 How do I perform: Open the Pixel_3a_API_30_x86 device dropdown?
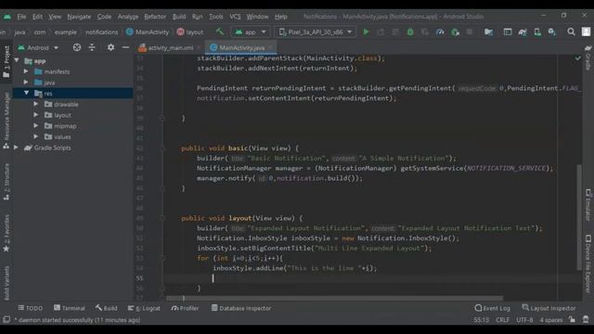point(316,32)
